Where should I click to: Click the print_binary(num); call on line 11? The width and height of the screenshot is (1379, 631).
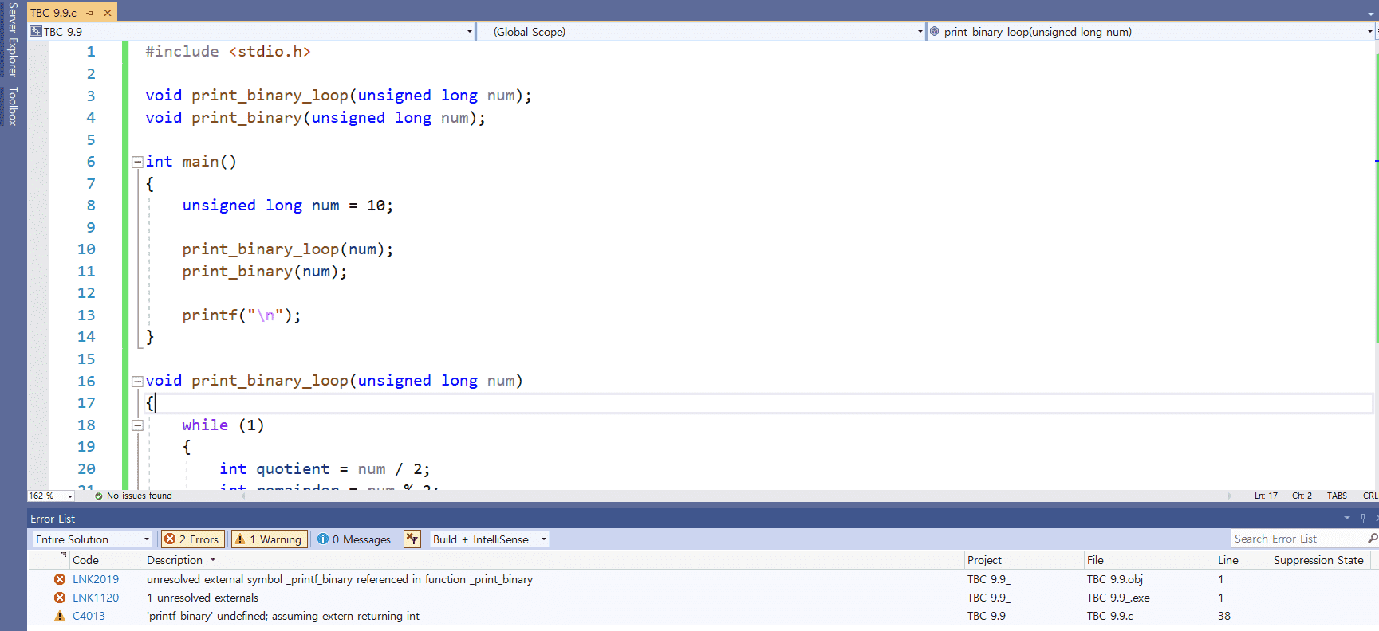click(265, 272)
